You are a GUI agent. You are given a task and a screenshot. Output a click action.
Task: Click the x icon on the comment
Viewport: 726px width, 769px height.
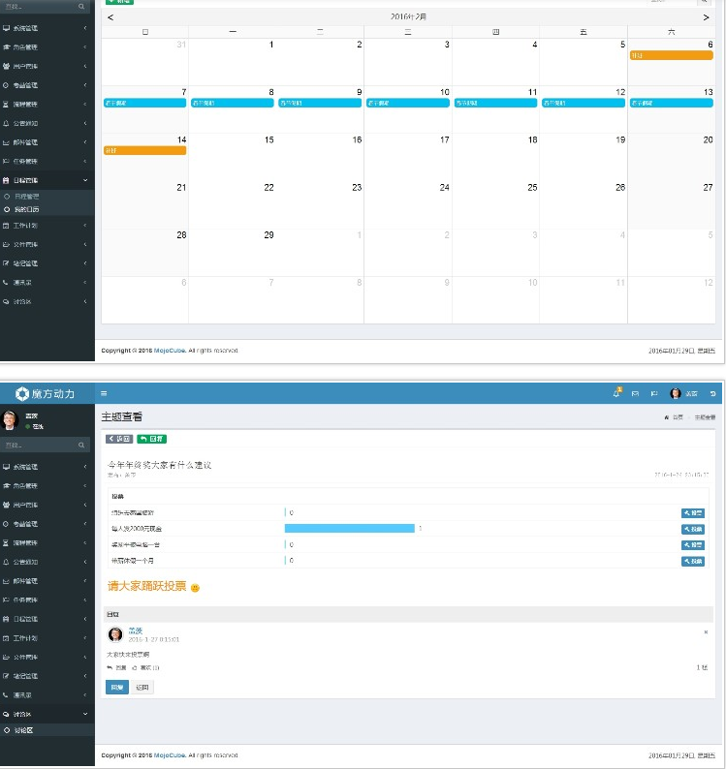[x=706, y=632]
